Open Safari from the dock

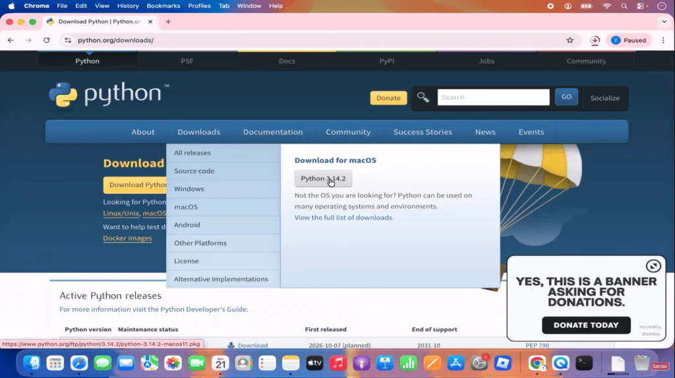click(79, 363)
